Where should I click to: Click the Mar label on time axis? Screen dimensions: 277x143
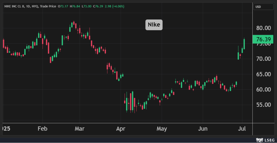point(80,129)
